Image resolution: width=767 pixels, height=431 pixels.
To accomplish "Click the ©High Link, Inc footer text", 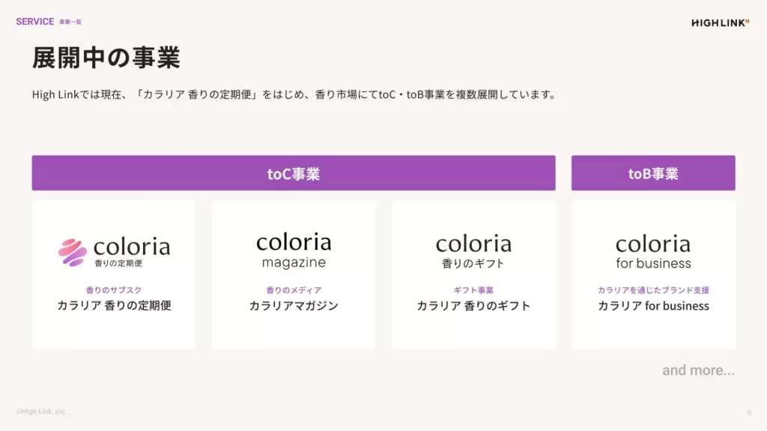I will pyautogui.click(x=40, y=412).
